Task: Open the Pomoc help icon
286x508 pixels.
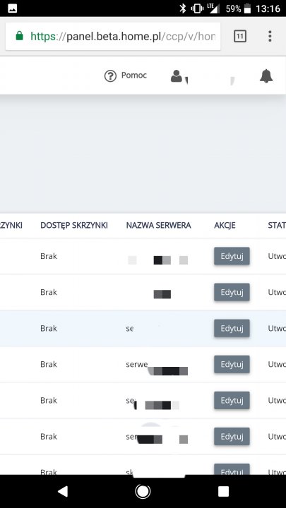Action: [x=110, y=76]
